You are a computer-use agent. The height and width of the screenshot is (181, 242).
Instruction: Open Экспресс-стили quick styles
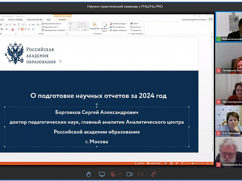tap(104, 27)
